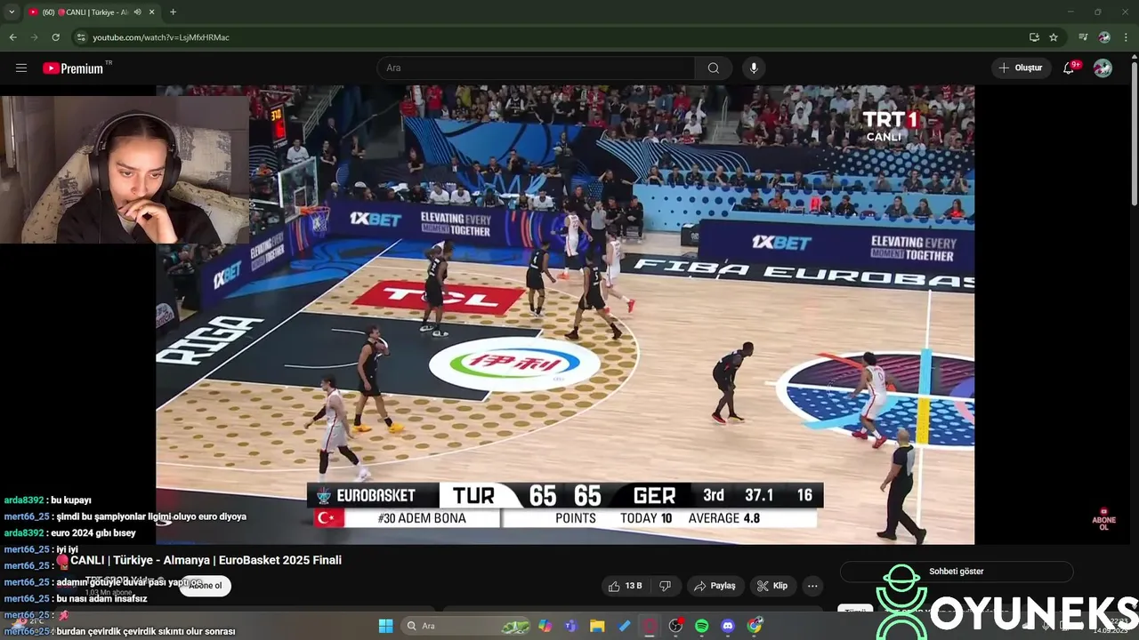The height and width of the screenshot is (640, 1139).
Task: Dislike the video with thumbs down
Action: [665, 586]
